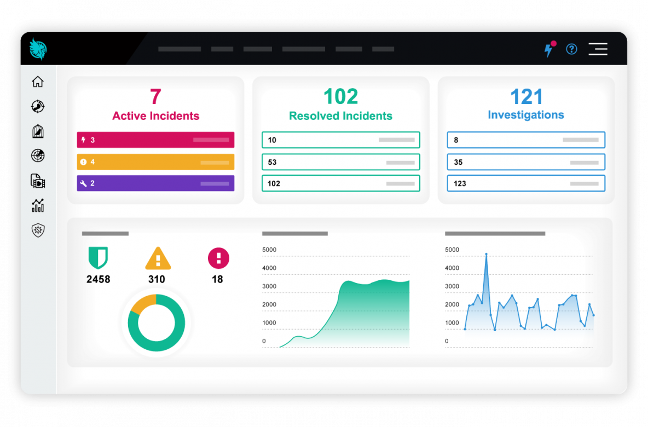Open lightning bolt alerts notification
The image size is (648, 427).
point(548,50)
